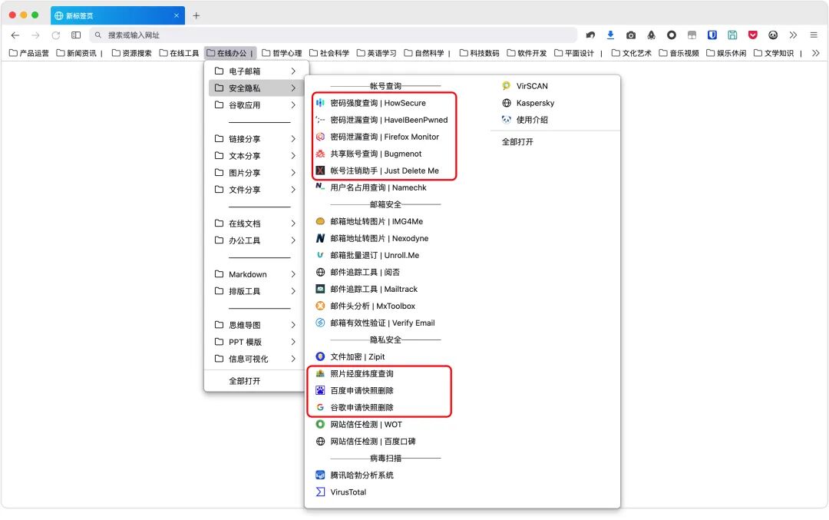Click 全部打开 in 在线办公 menu
829x520 pixels.
[x=244, y=381]
